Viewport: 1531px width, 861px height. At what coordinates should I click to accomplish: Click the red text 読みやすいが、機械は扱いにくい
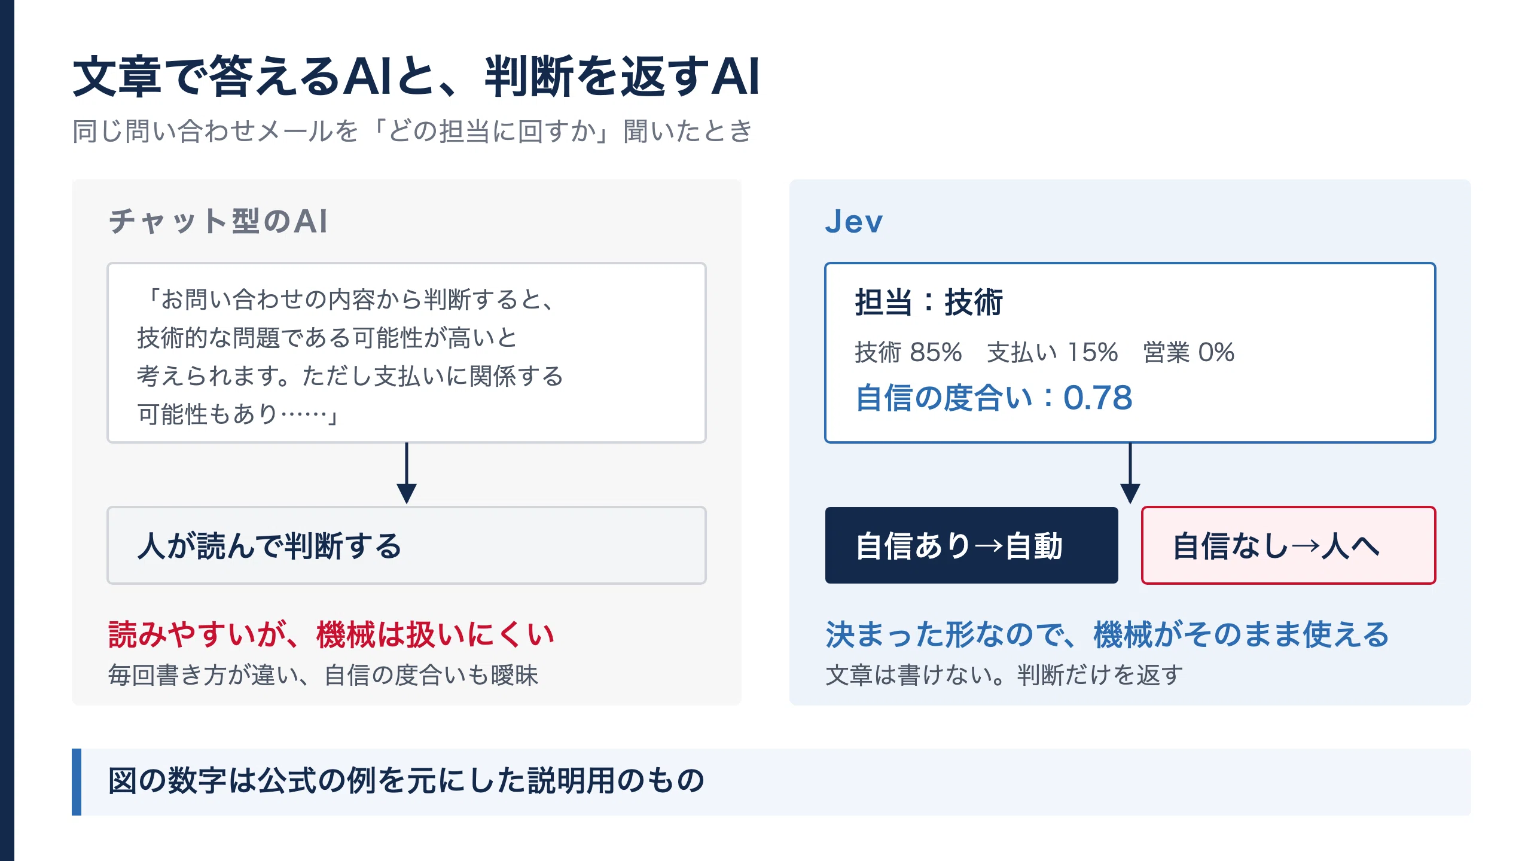(x=331, y=634)
